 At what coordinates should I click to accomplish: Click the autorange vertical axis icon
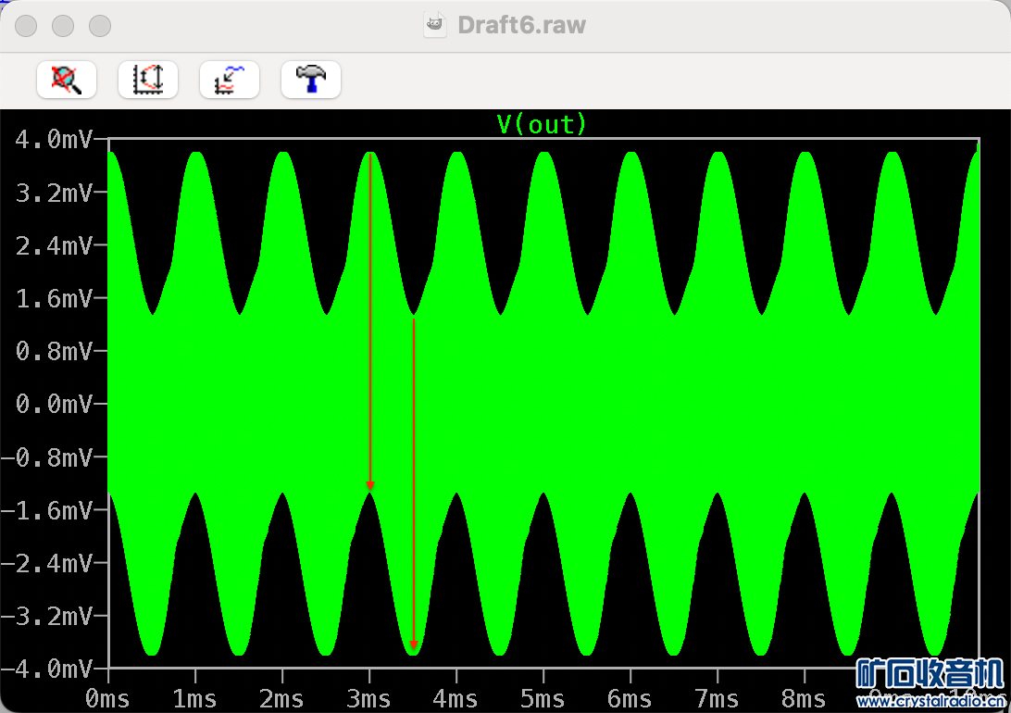[x=148, y=80]
